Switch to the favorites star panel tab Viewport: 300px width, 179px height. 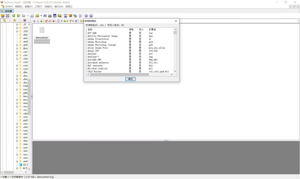14,20
